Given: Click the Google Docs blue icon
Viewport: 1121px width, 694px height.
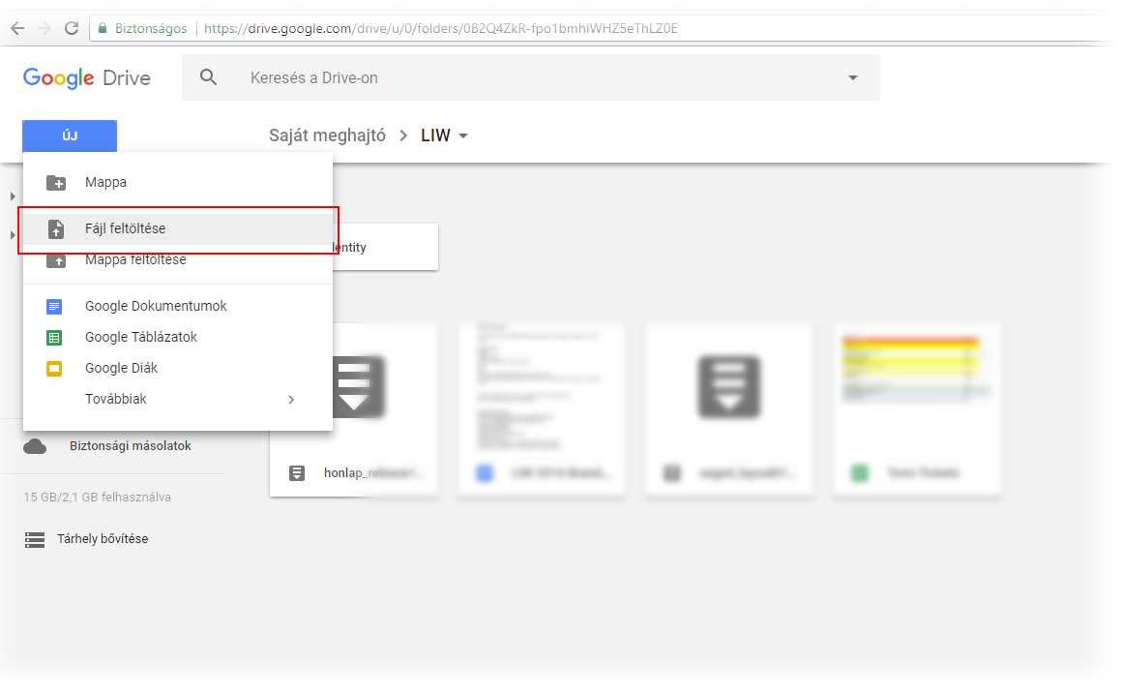Looking at the screenshot, I should (x=54, y=307).
